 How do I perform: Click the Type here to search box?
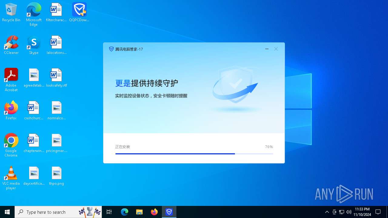[x=59, y=212]
